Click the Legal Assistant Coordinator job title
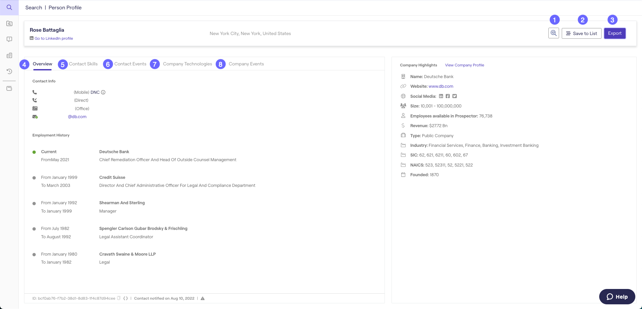The image size is (642, 309). pyautogui.click(x=126, y=237)
